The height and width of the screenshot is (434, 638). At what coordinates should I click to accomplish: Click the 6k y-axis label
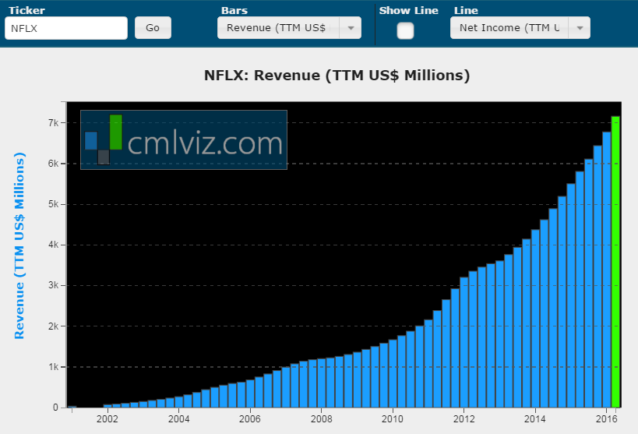[x=53, y=164]
